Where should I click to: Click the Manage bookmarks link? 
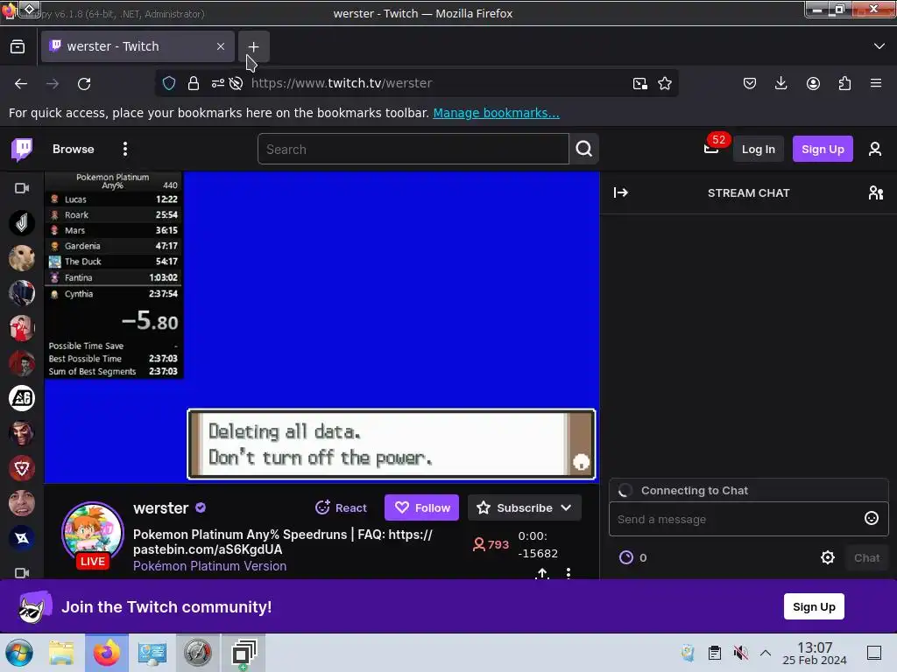pyautogui.click(x=496, y=113)
